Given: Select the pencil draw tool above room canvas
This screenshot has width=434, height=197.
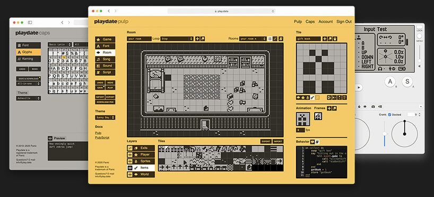Looking at the screenshot, I should (x=275, y=39).
